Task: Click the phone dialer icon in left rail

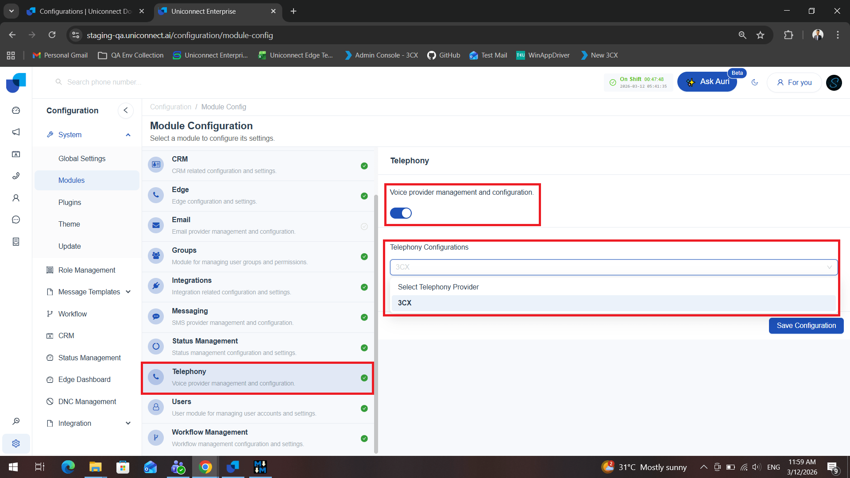Action: [16, 176]
